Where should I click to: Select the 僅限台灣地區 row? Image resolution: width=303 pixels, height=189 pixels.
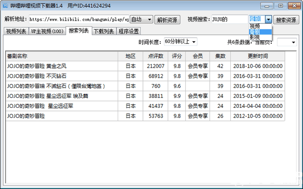pyautogui.click(x=145, y=86)
